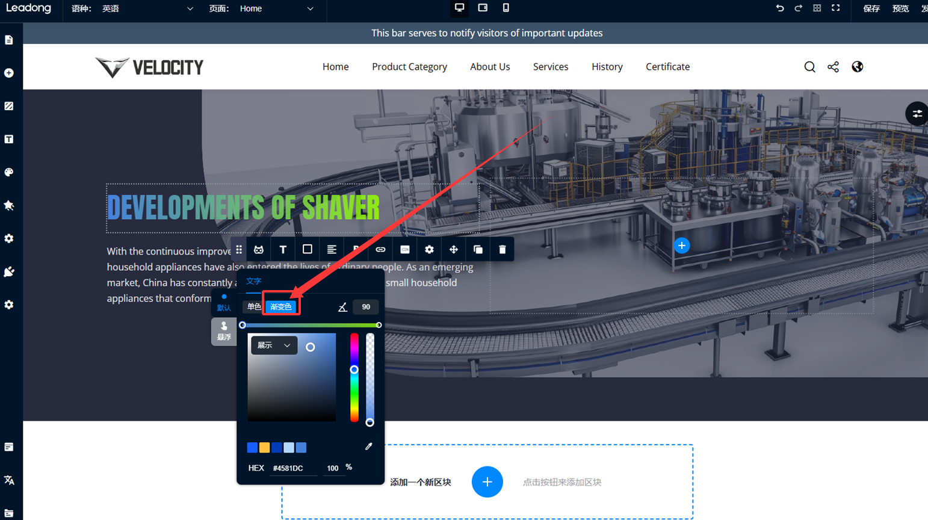
Task: Expand the 展示 dropdown in color picker
Action: 274,345
